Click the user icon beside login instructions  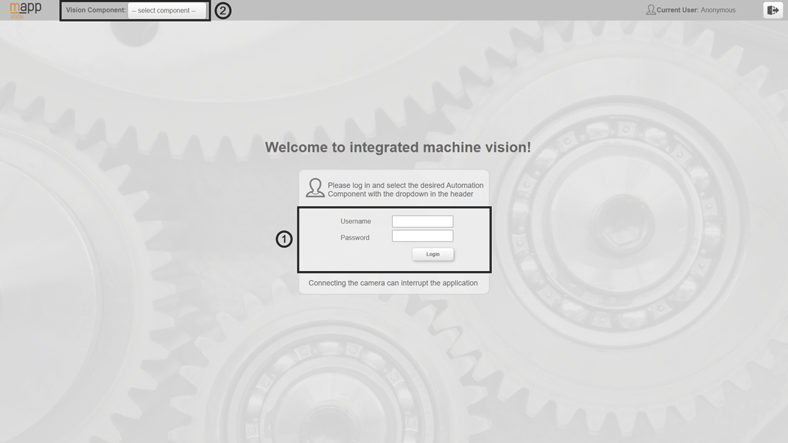315,188
